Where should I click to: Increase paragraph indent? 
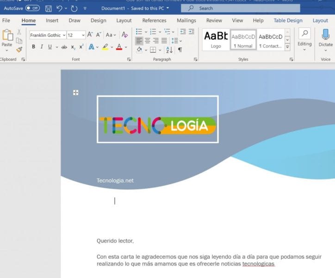tap(192, 32)
